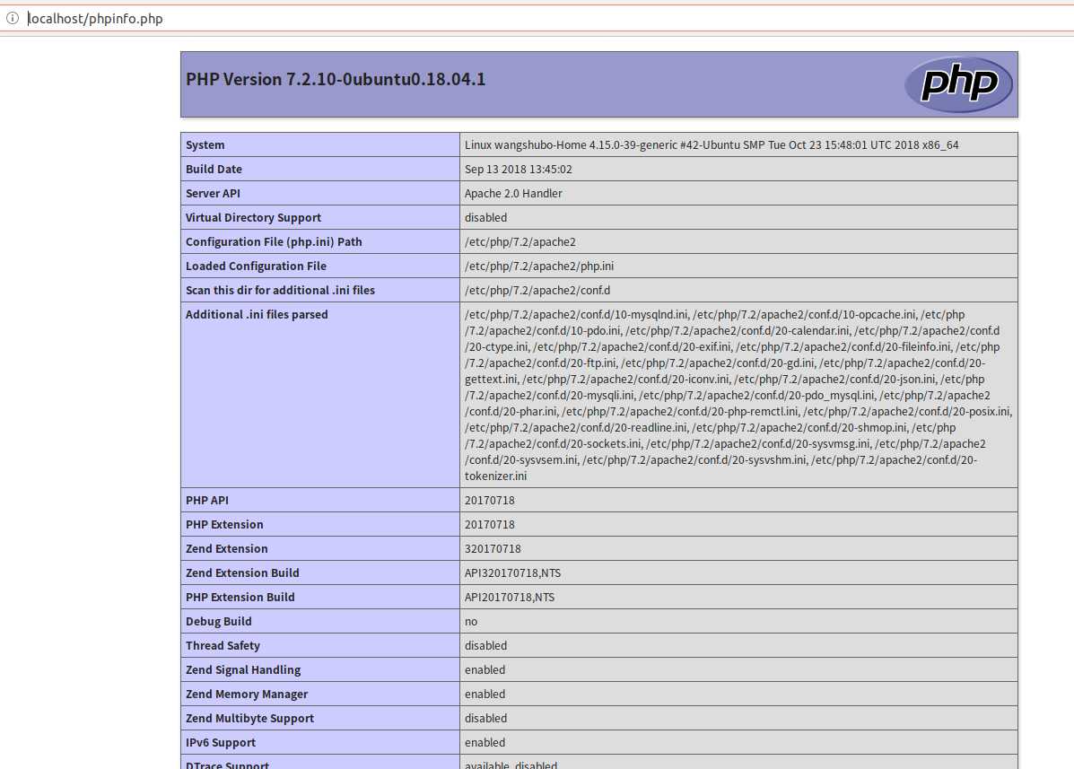
Task: Click the Zend Multibyte Support label
Action: pos(250,719)
